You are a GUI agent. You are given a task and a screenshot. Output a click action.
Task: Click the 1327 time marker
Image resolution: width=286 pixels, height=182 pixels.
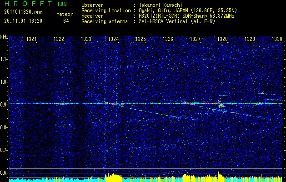(x=195, y=39)
